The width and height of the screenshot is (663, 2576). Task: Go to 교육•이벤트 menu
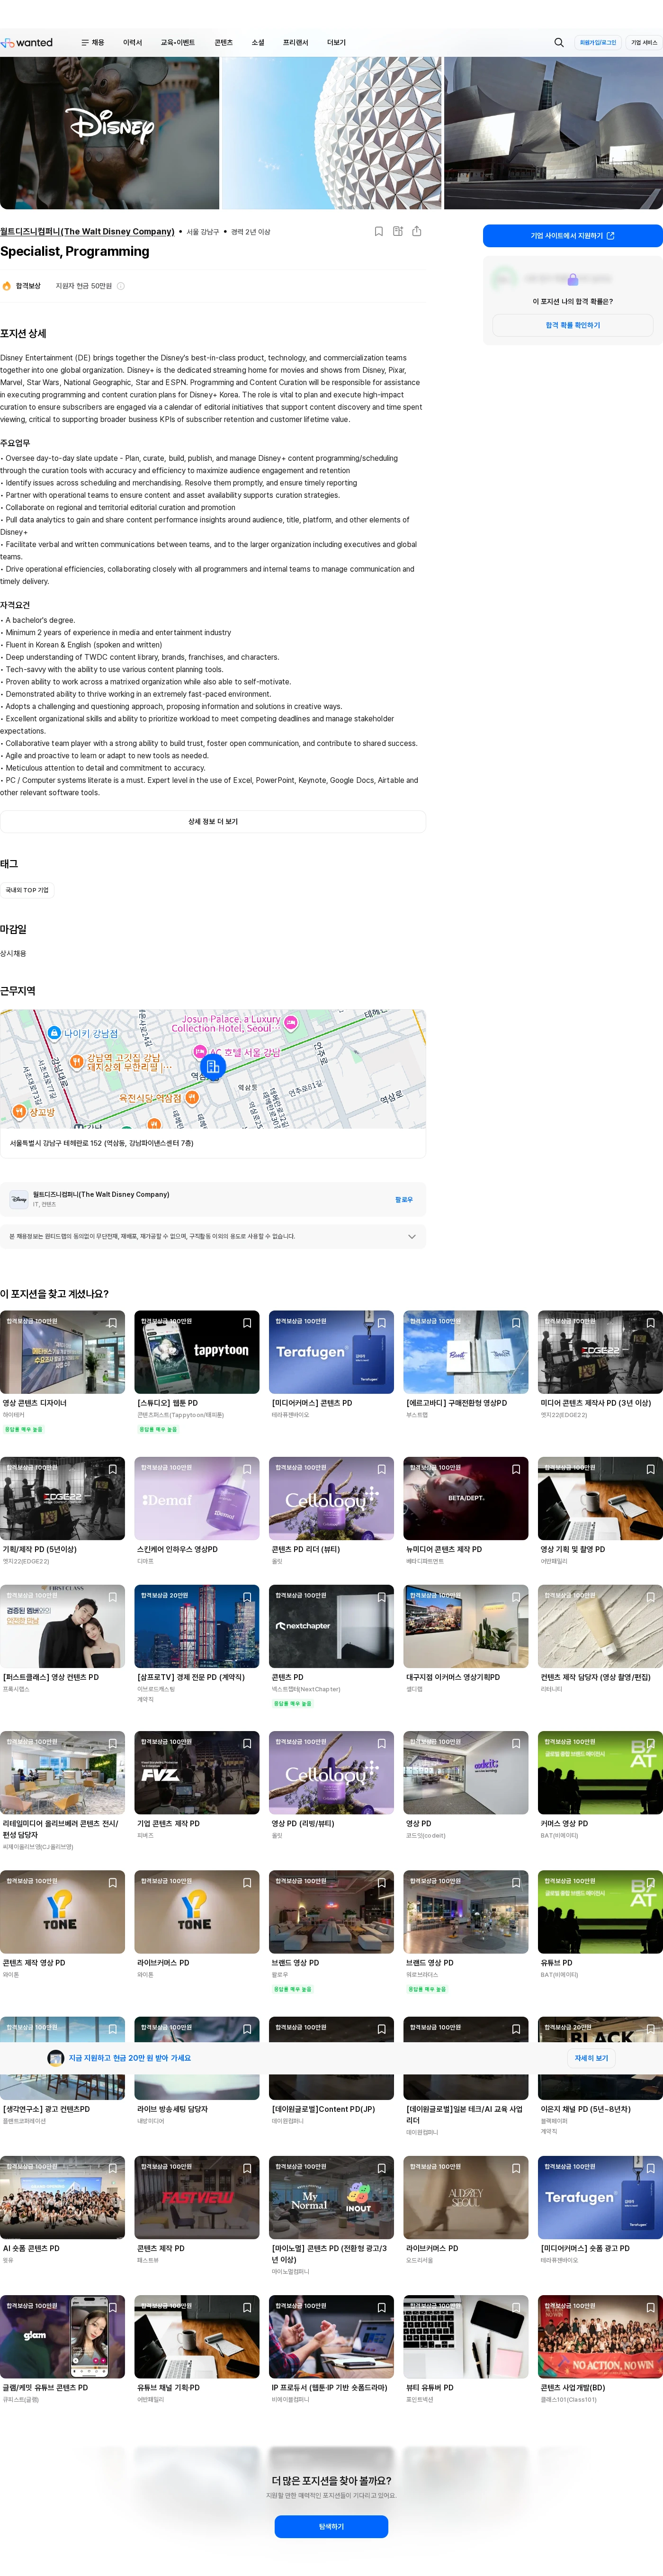coord(178,43)
